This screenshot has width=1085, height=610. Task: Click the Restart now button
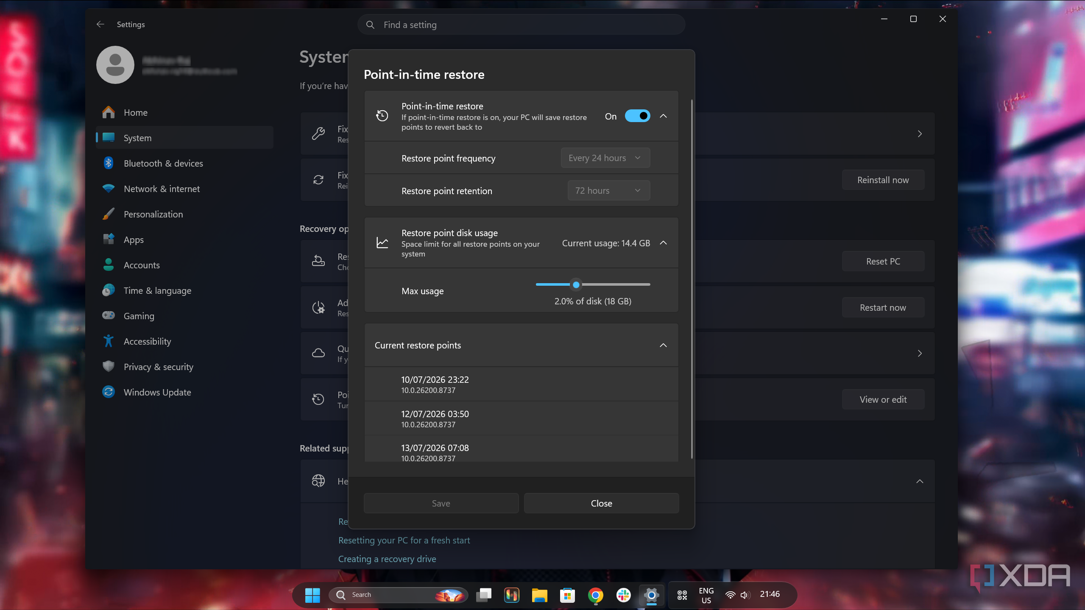point(883,307)
